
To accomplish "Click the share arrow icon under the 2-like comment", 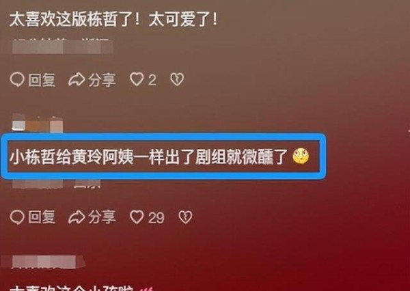I will pyautogui.click(x=77, y=79).
